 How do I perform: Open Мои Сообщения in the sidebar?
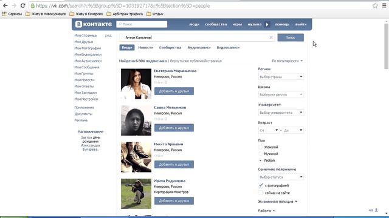87,67
